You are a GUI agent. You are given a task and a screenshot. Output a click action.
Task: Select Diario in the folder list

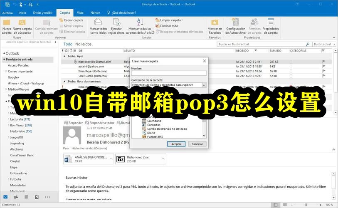151,133
